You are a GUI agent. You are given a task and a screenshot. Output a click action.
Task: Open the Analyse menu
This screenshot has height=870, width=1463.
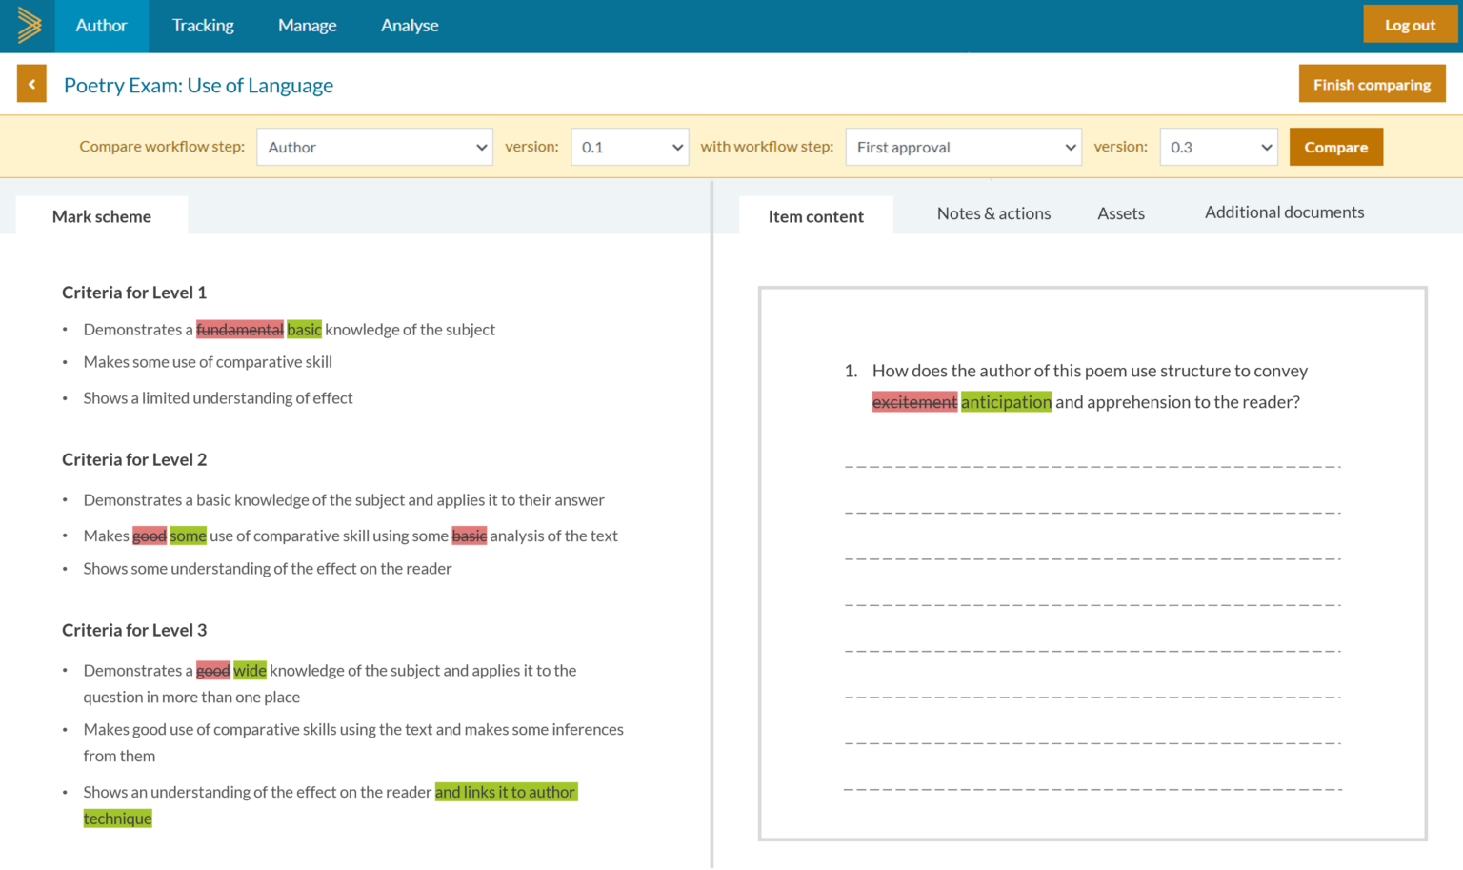410,26
